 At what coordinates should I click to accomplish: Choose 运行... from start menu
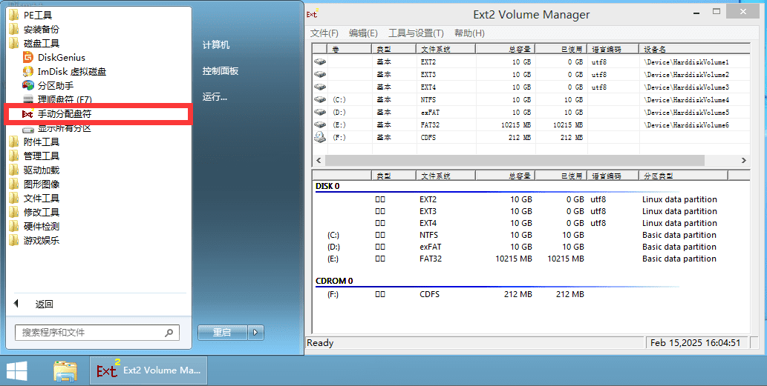coord(215,96)
